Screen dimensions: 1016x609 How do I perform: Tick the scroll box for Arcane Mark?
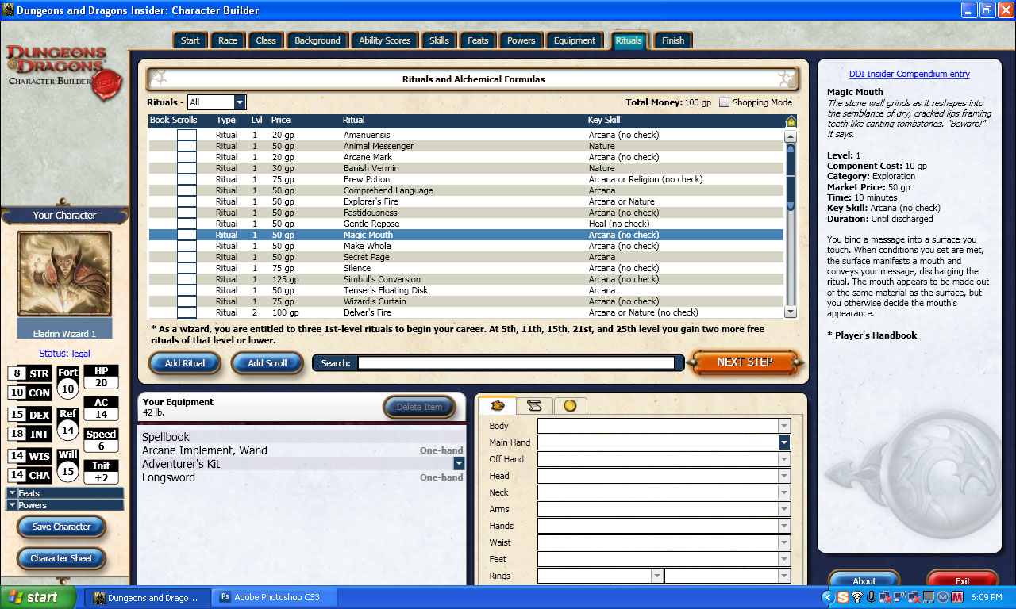(187, 157)
